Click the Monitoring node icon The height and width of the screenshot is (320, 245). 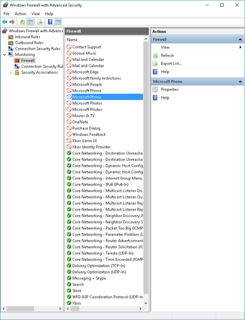[11, 55]
